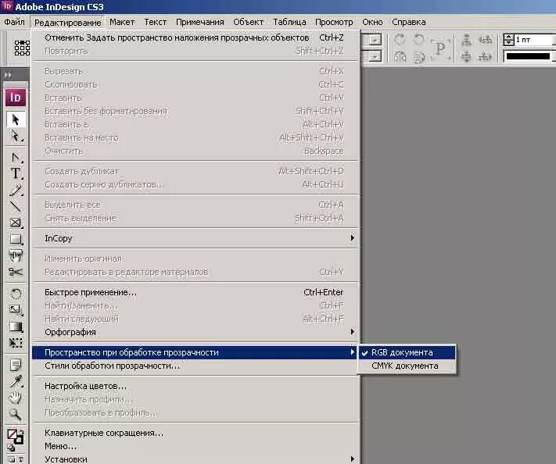Adjust stroke weight 1 пт stepper arrows

click(x=509, y=40)
